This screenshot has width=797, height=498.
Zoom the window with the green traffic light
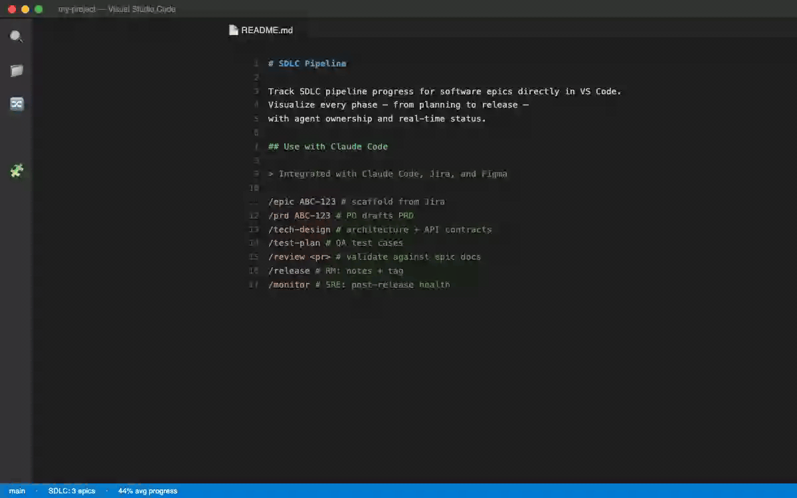(39, 9)
